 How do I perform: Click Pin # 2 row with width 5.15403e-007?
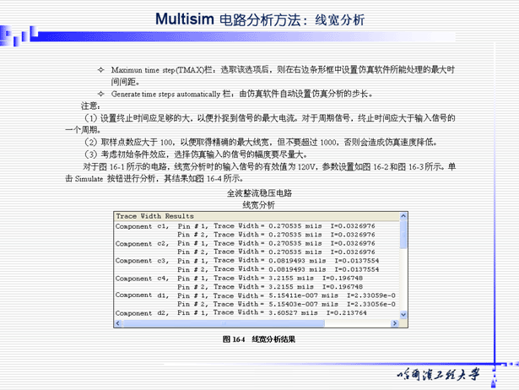(286, 304)
